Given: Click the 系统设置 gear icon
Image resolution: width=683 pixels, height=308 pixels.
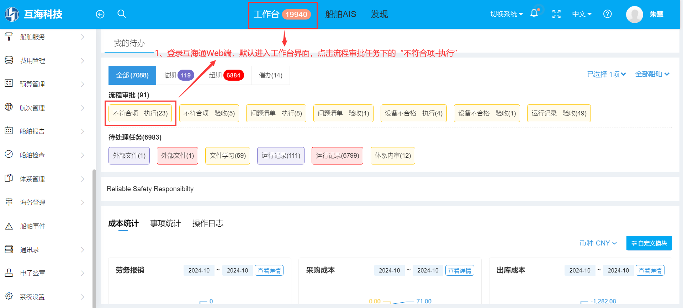Looking at the screenshot, I should 9,296.
